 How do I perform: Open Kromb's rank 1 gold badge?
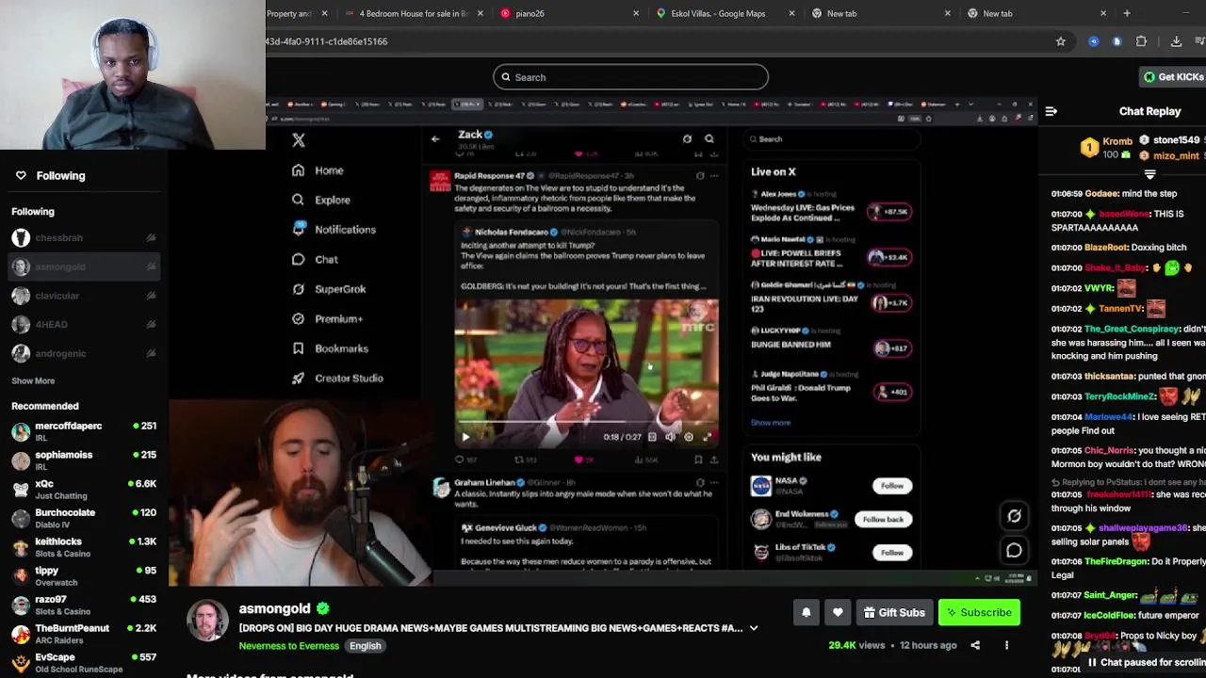click(x=1089, y=148)
